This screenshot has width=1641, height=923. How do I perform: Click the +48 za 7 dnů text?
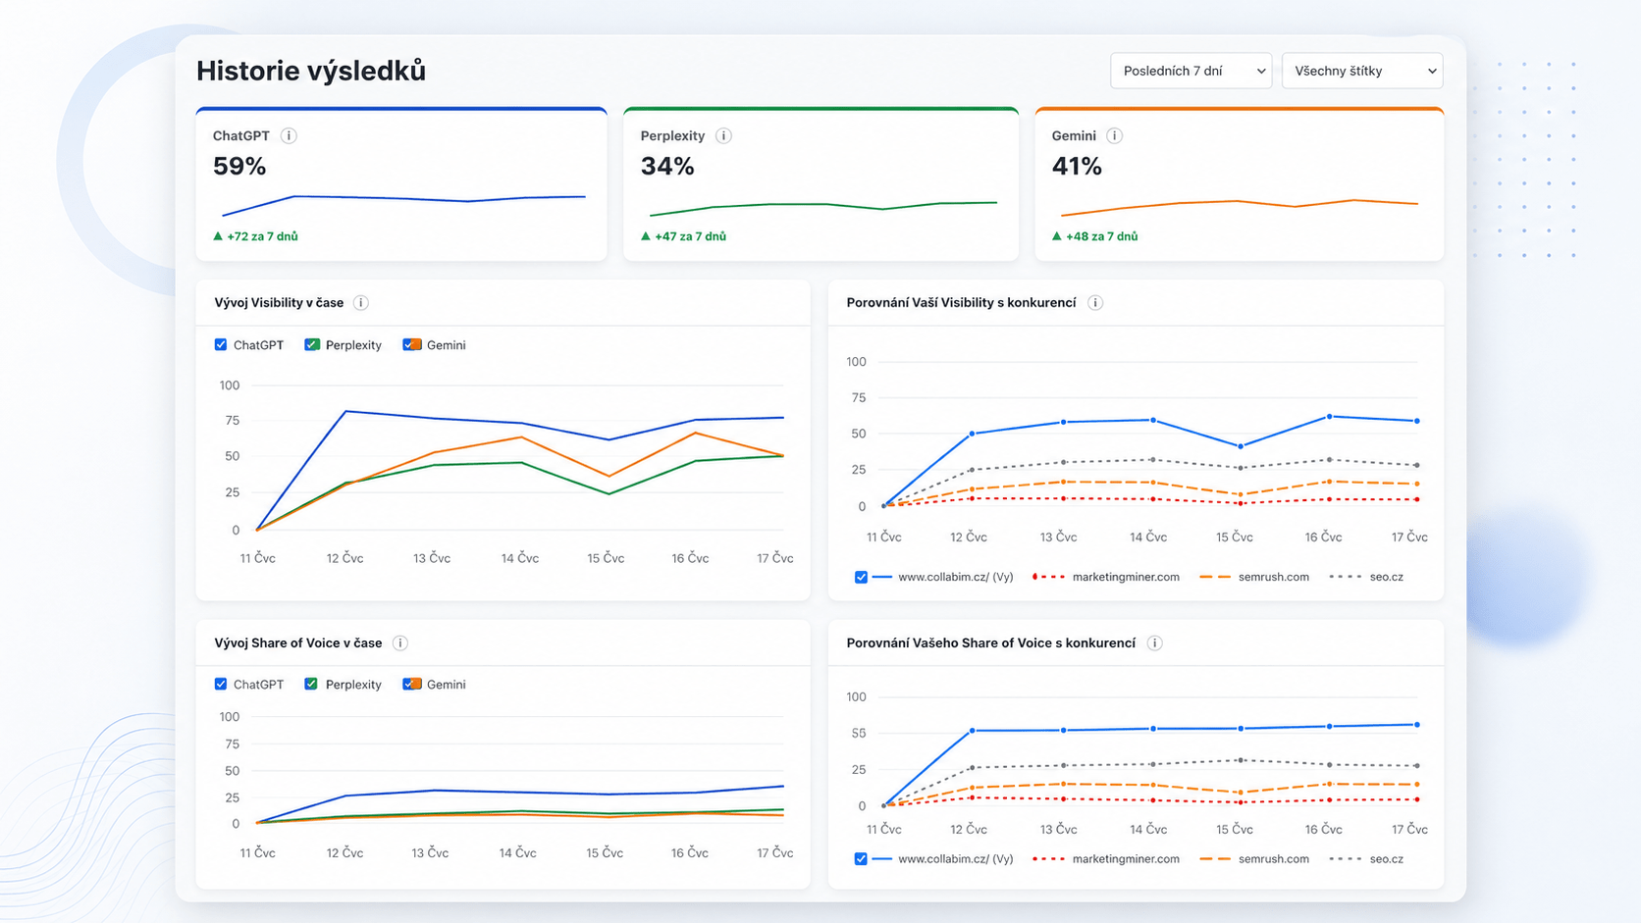tap(1101, 236)
